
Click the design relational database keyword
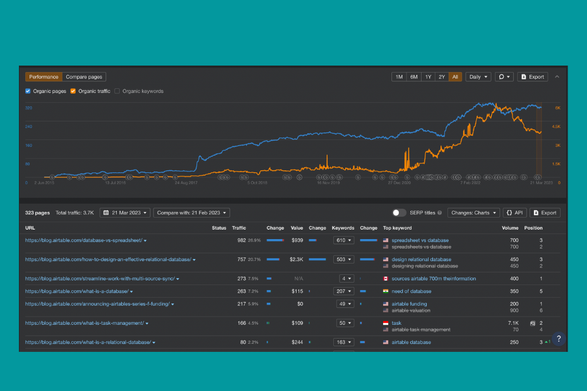click(421, 259)
